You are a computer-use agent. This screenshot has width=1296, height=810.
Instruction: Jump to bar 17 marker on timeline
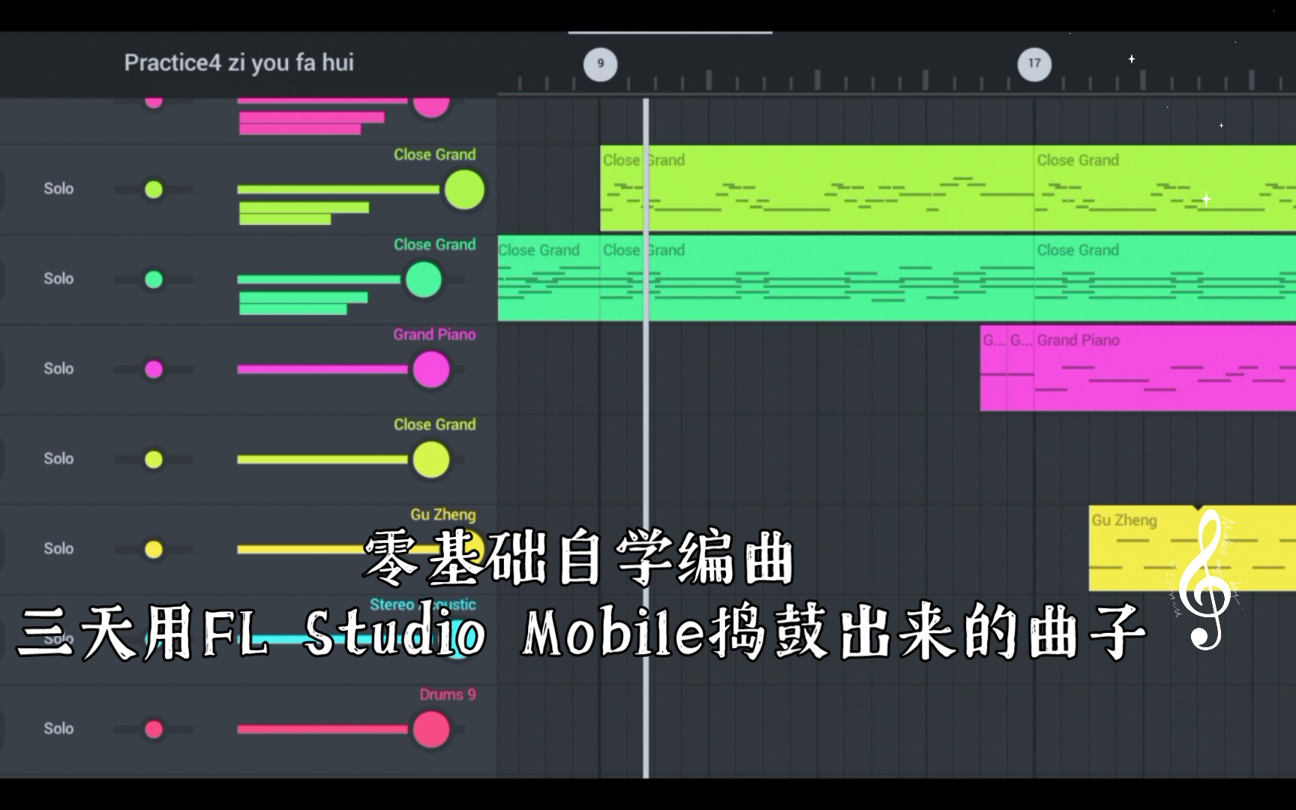(1034, 64)
